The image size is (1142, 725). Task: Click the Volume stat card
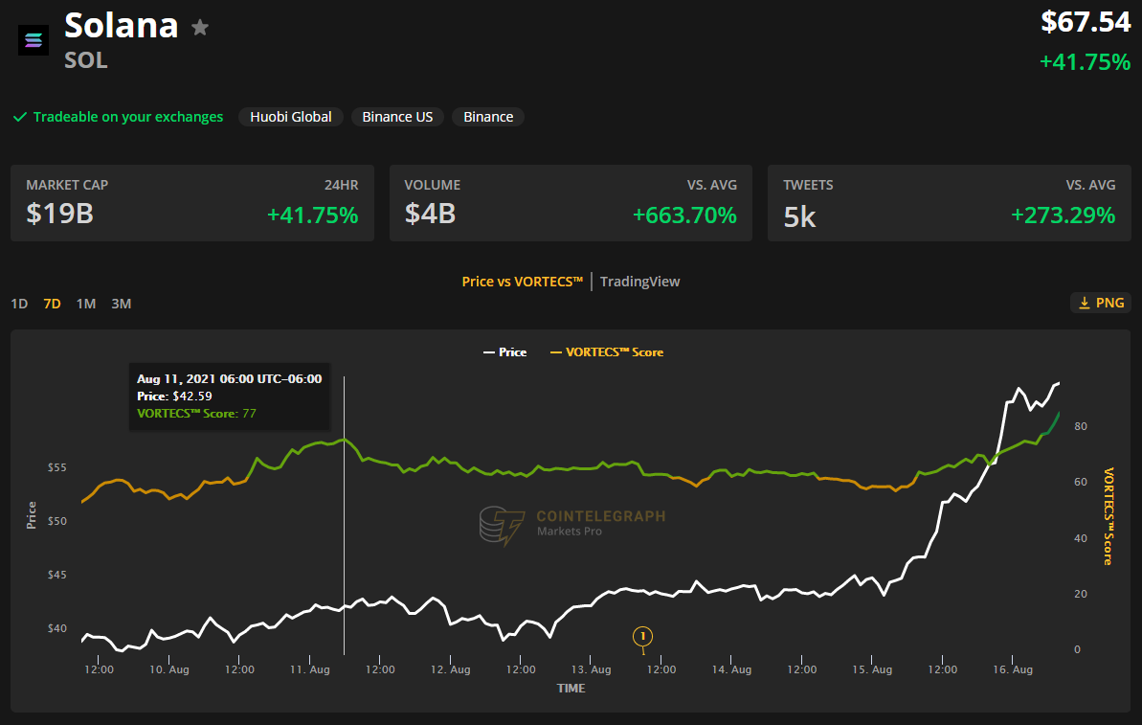click(571, 203)
